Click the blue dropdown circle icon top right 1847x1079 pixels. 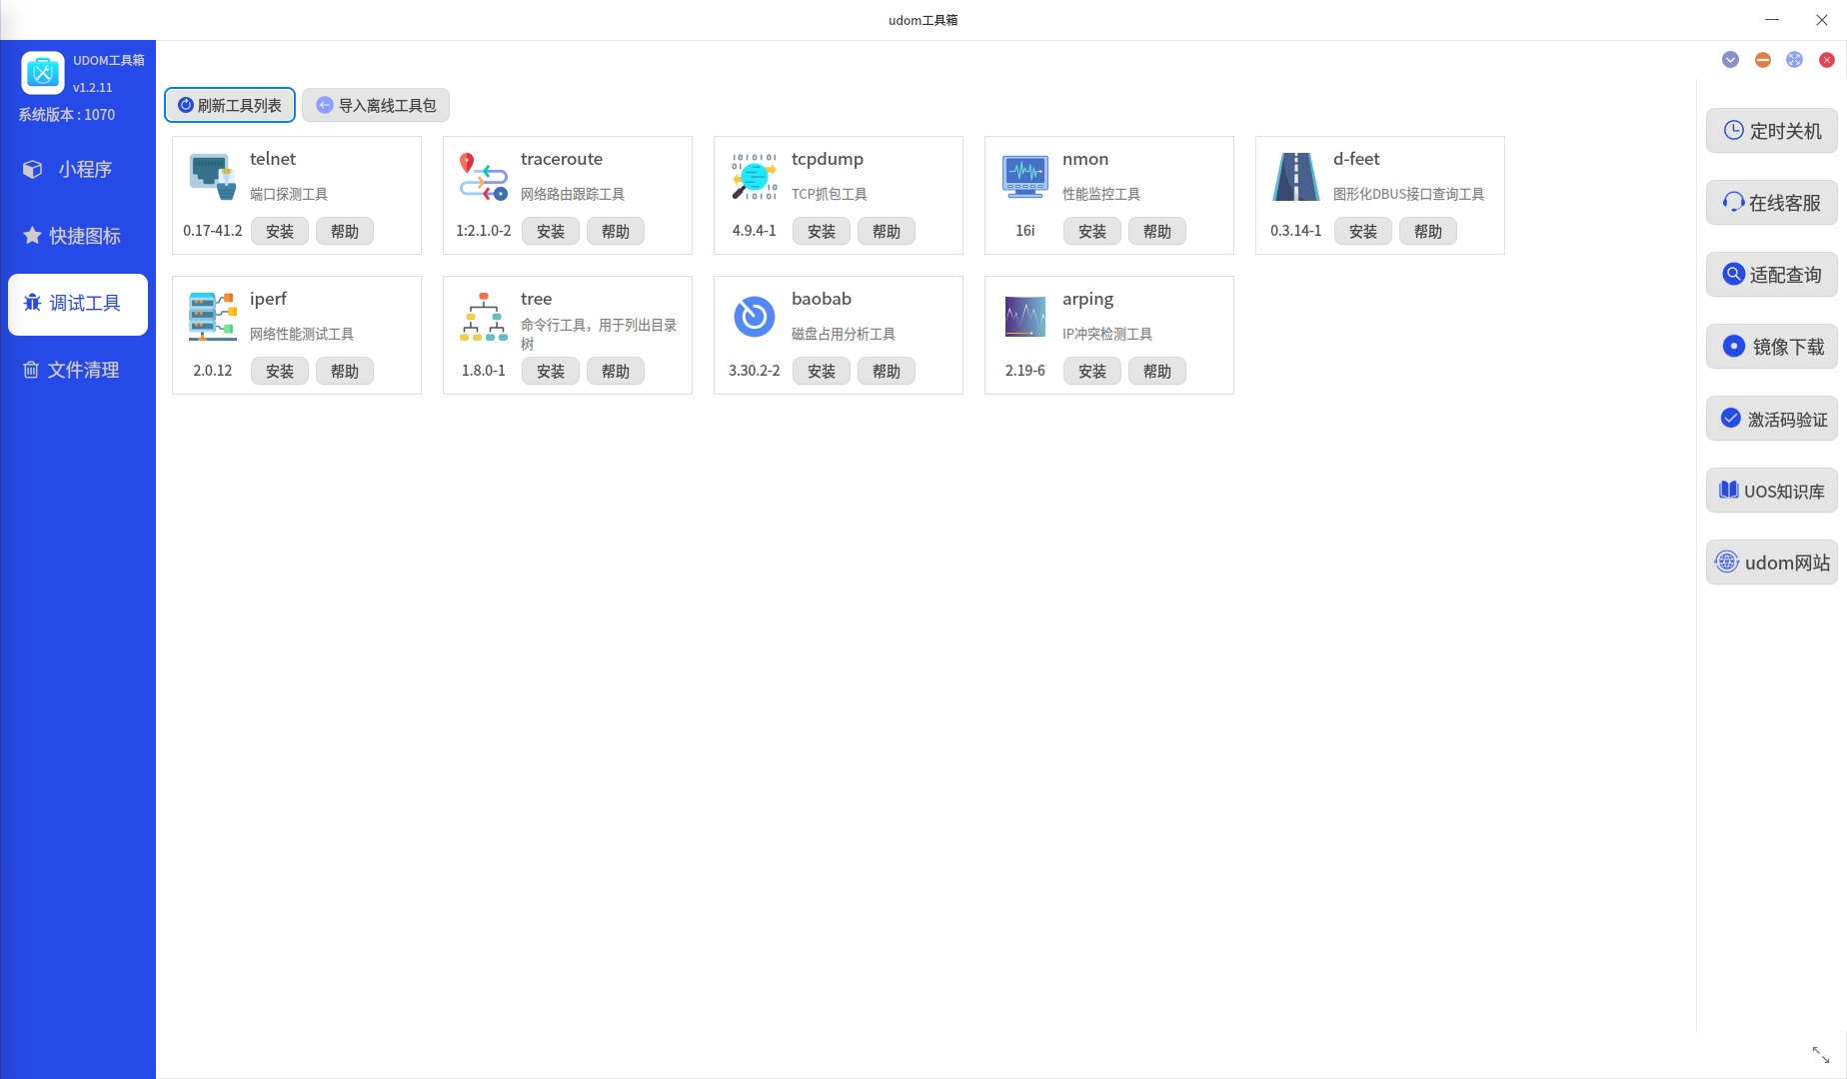(x=1731, y=60)
